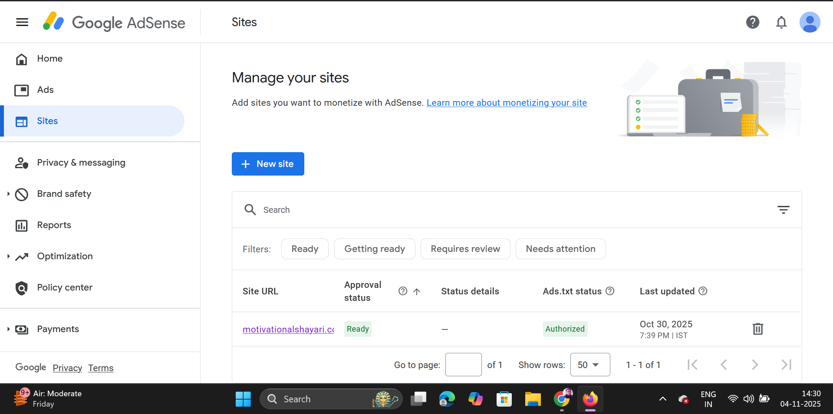Click the Ads.txt status help icon

[x=610, y=291]
